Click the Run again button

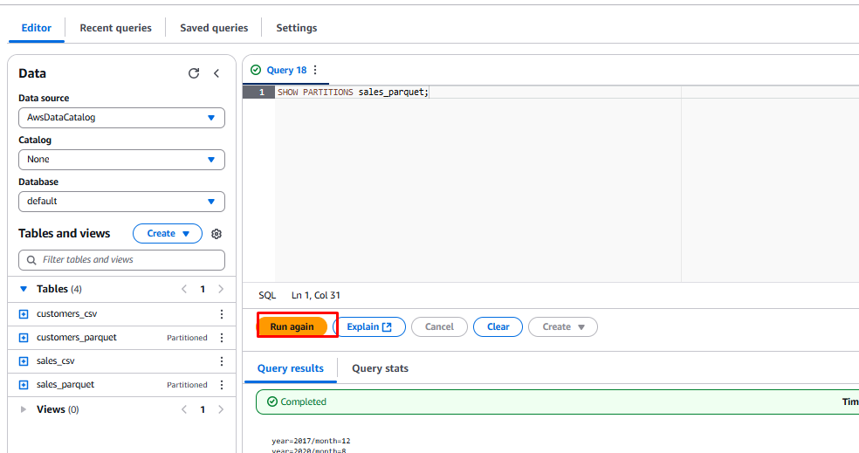click(x=292, y=326)
